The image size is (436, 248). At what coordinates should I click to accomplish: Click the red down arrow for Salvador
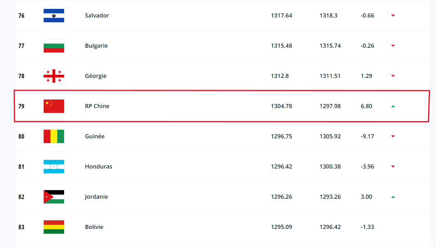click(x=393, y=16)
